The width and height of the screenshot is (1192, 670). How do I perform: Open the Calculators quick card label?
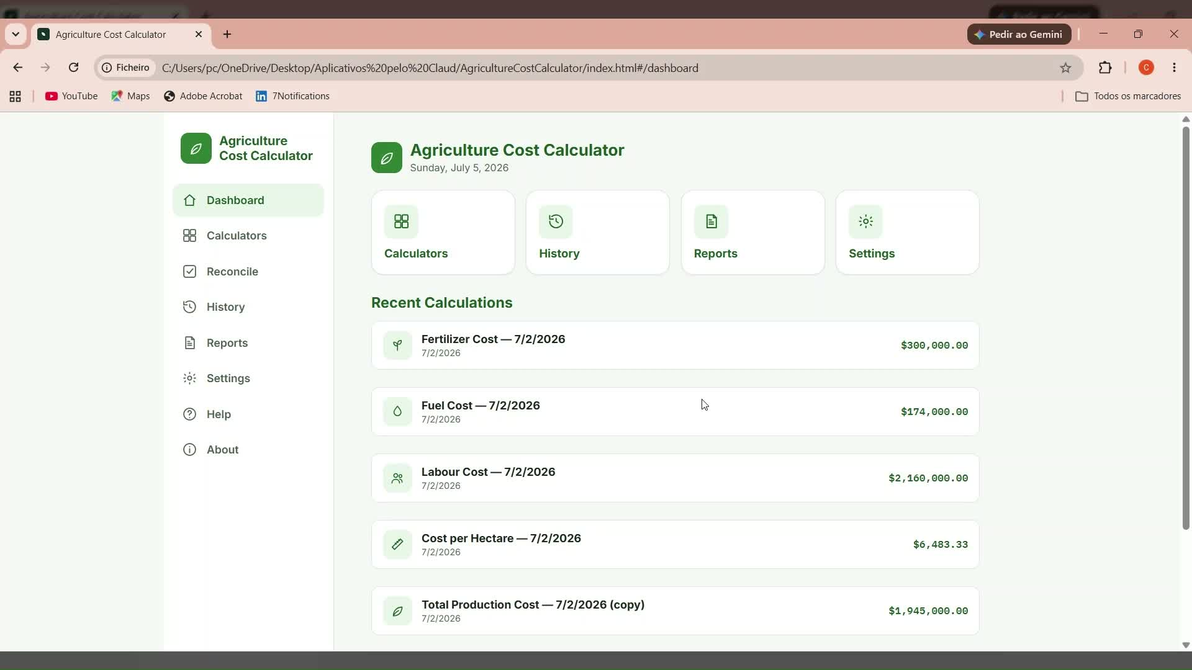click(416, 254)
